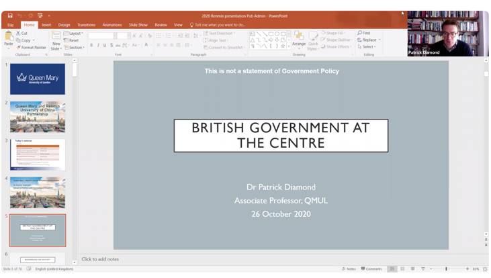Viewport: 491px width, 278px height.
Task: Adjust the zoom slider in status bar
Action: 446,269
